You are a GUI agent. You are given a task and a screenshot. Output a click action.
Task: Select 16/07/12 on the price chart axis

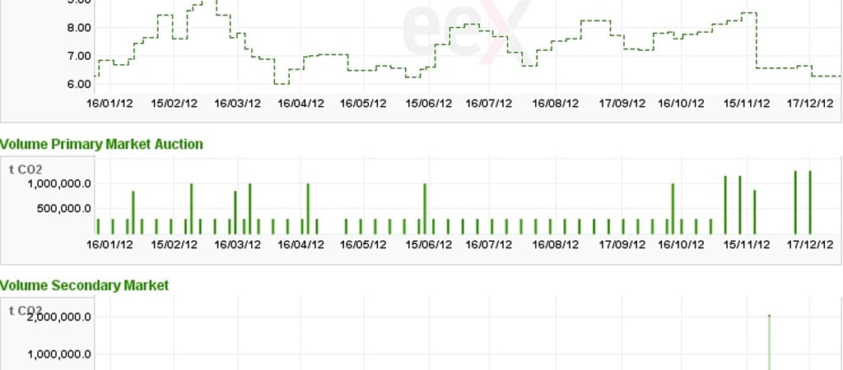point(489,104)
